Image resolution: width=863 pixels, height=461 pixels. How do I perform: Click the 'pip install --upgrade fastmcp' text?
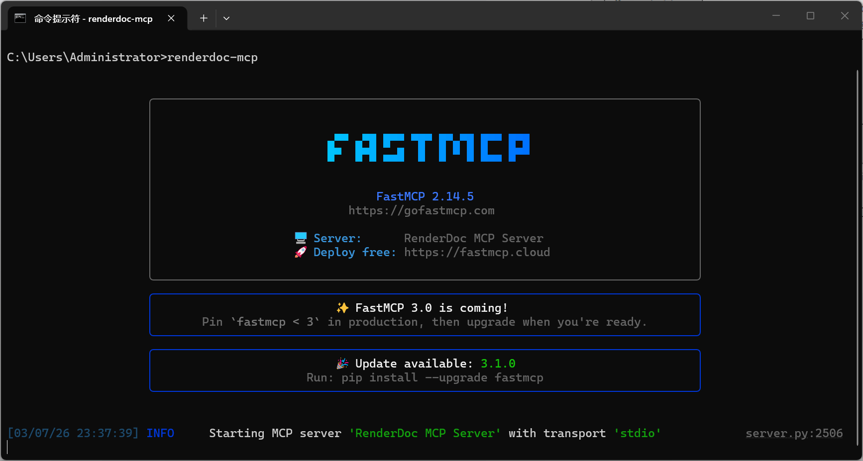pyautogui.click(x=442, y=377)
